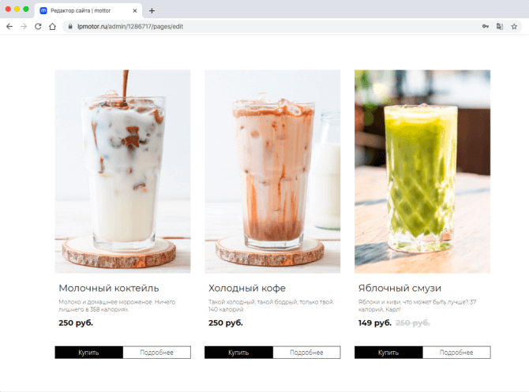Bookmark this page with the star icon
The width and height of the screenshot is (529, 392).
click(x=514, y=26)
